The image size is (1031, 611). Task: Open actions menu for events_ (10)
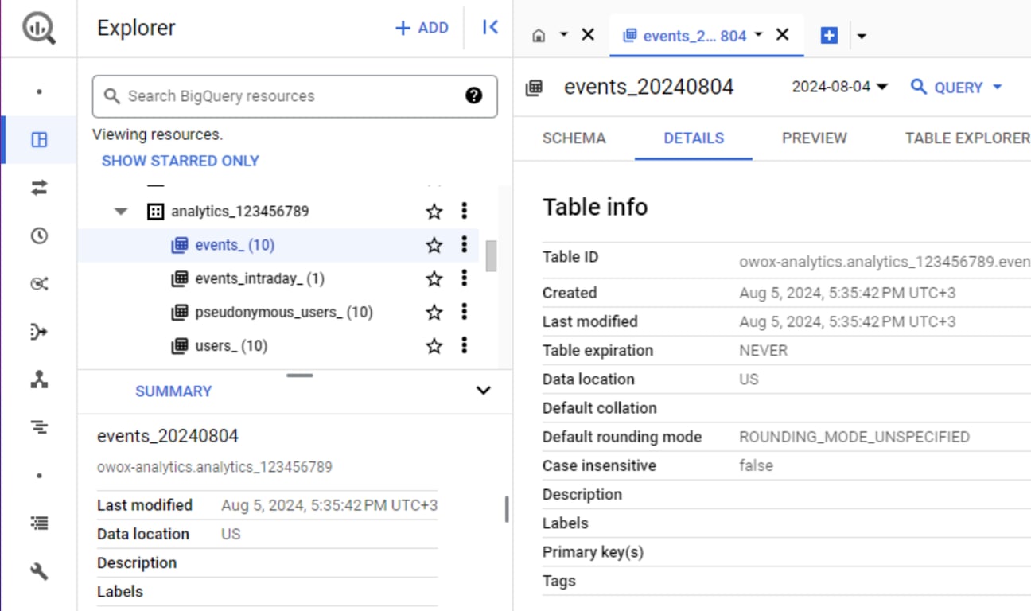tap(464, 245)
